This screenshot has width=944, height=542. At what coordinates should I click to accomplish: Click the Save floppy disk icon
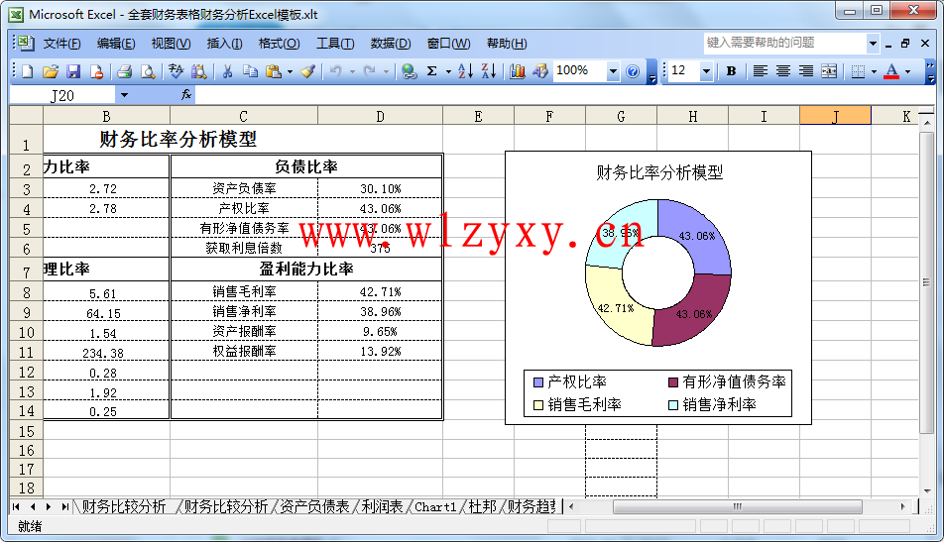(73, 71)
